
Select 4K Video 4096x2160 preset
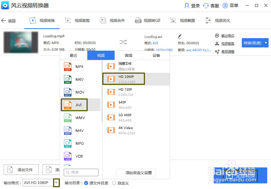(136, 130)
